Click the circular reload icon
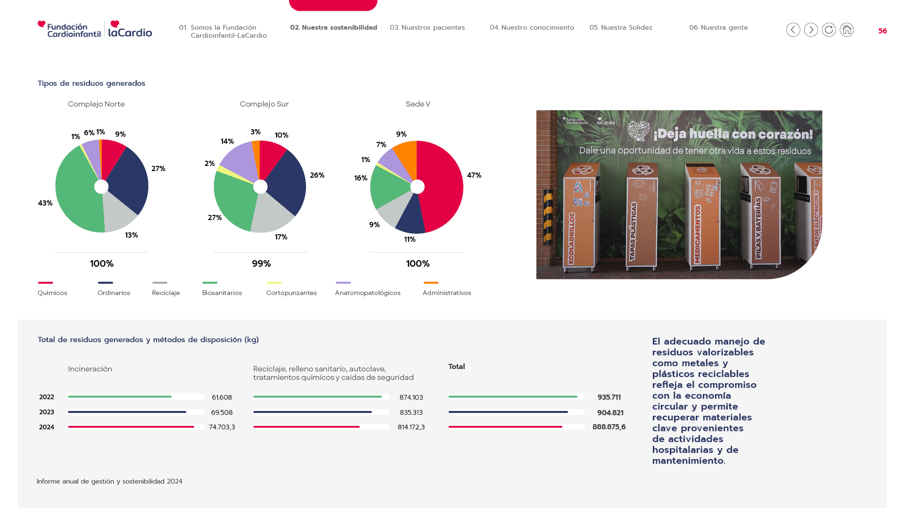This screenshot has width=905, height=509. (x=829, y=30)
